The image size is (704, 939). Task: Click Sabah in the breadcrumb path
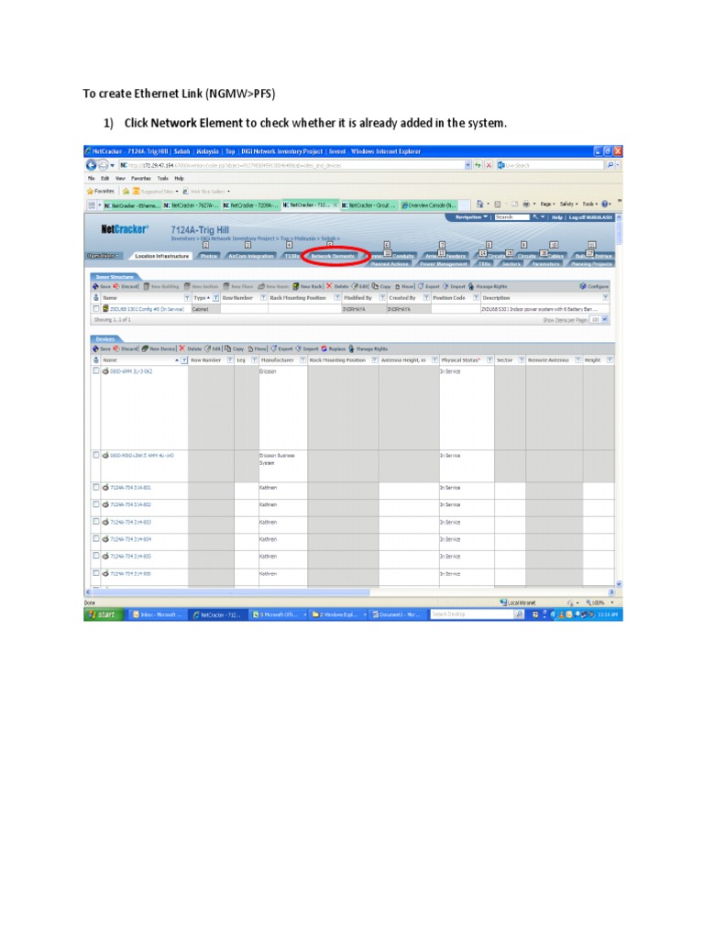[x=328, y=238]
